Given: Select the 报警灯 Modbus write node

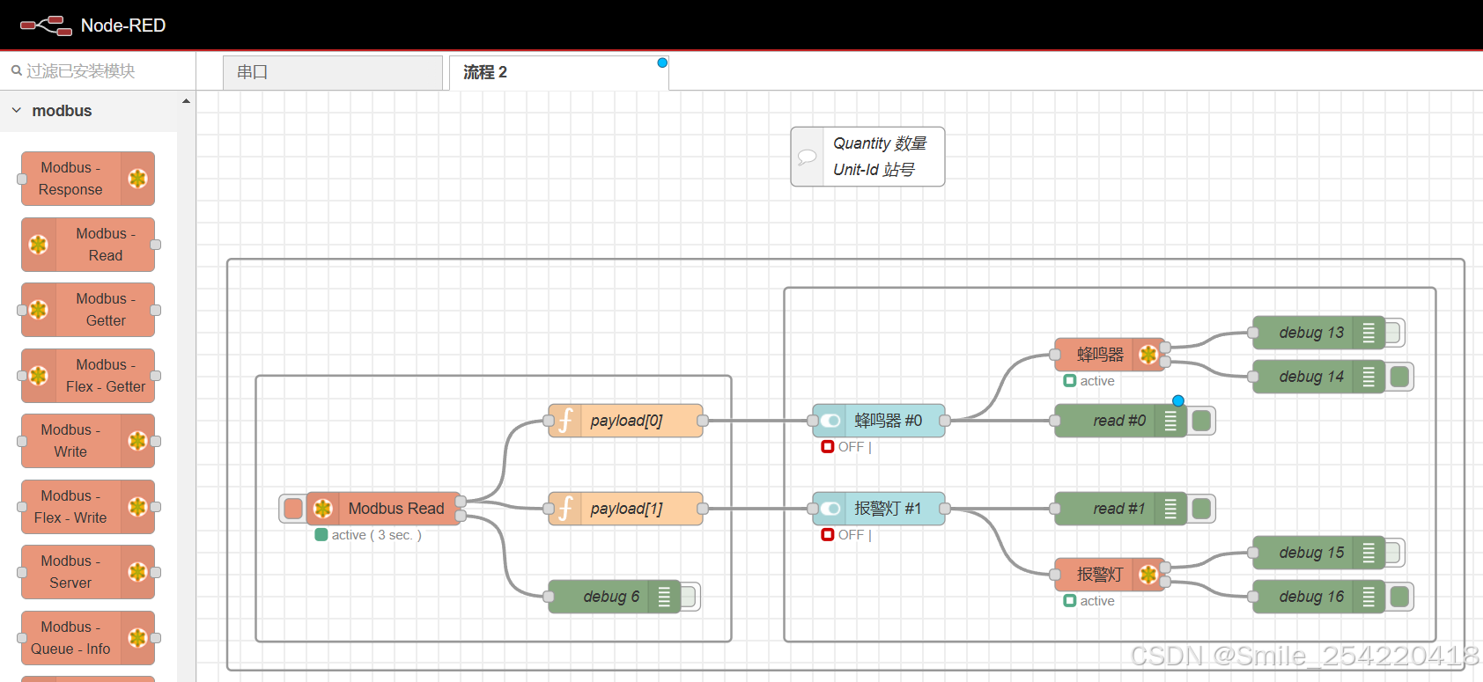Looking at the screenshot, I should [x=1110, y=575].
